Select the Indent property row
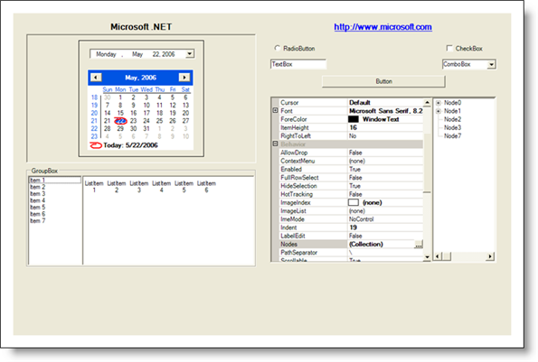This screenshot has height=362, width=538. (x=352, y=227)
